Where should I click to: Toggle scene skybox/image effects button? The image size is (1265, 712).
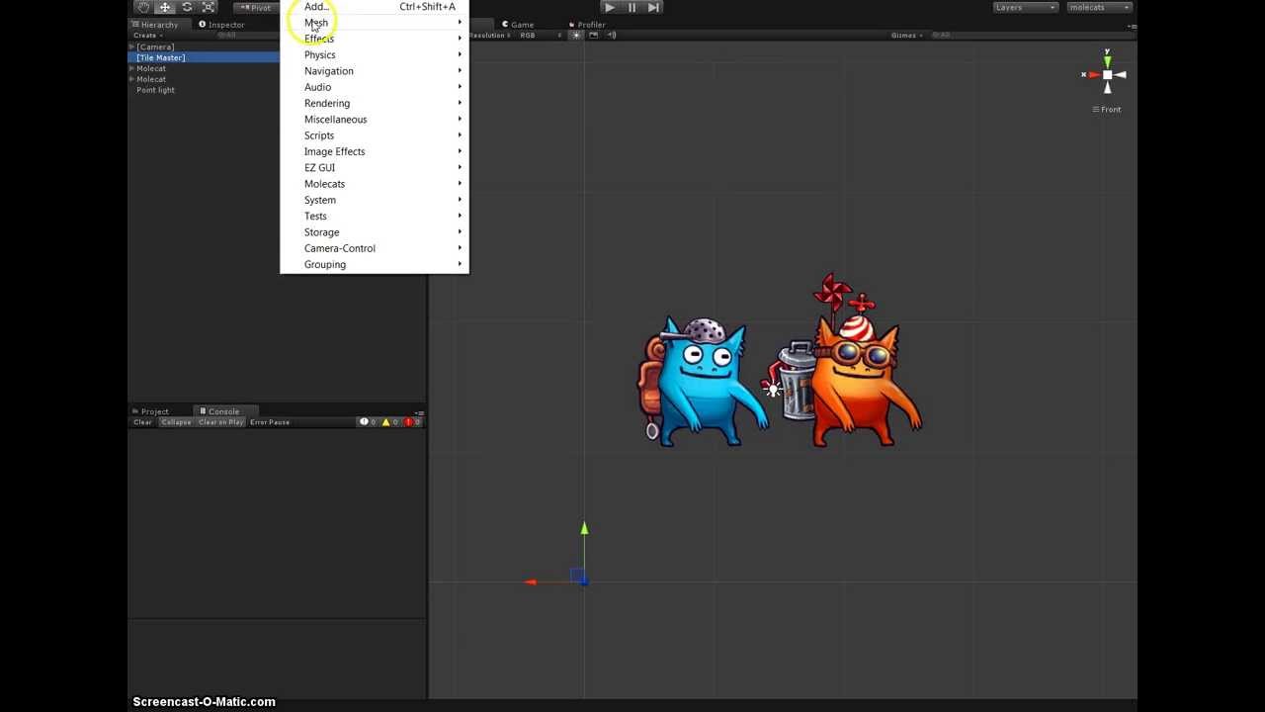click(x=593, y=36)
